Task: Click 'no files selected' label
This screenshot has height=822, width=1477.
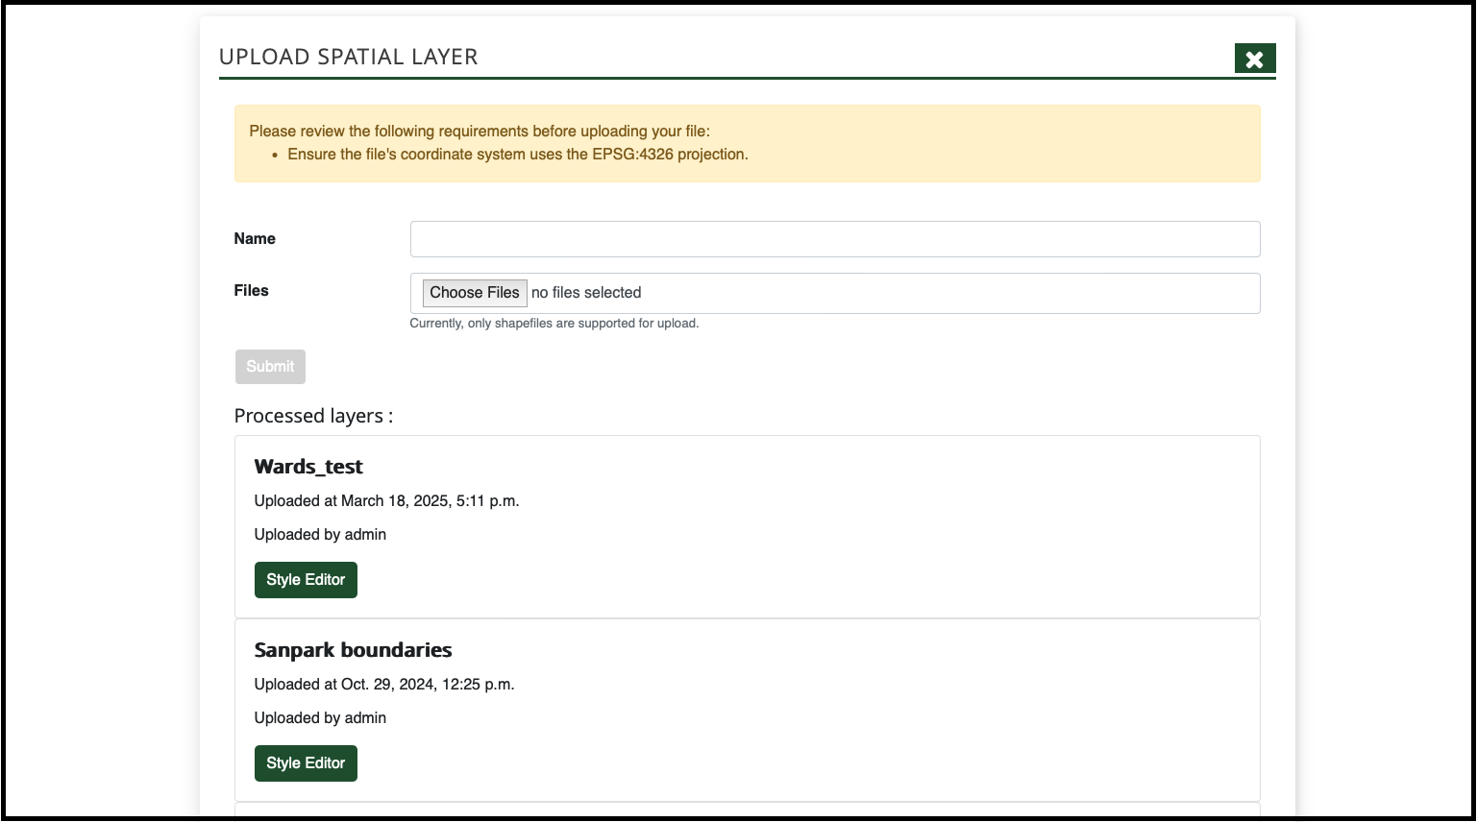Action: point(586,293)
